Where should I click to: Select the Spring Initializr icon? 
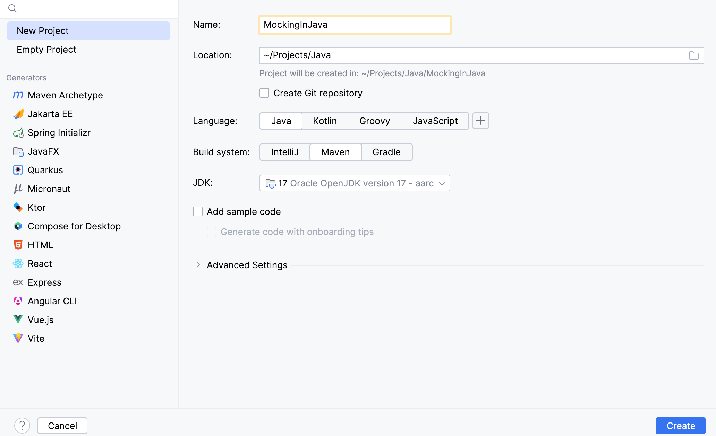18,133
